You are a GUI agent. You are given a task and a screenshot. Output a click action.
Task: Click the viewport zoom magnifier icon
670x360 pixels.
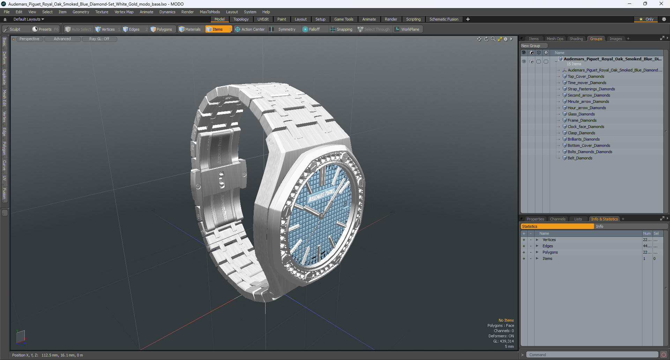click(493, 39)
